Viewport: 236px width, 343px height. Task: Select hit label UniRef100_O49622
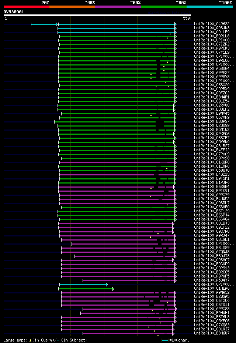(212, 24)
